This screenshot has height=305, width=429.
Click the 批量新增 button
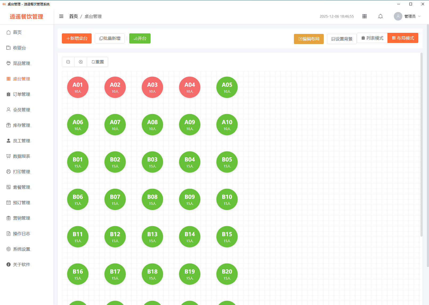tap(110, 38)
